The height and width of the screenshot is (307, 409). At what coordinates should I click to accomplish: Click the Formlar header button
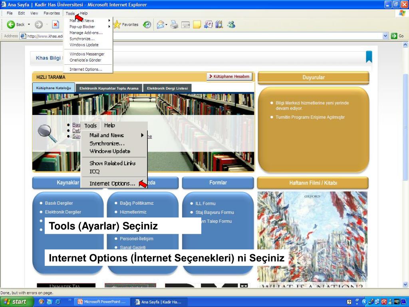coord(218,183)
